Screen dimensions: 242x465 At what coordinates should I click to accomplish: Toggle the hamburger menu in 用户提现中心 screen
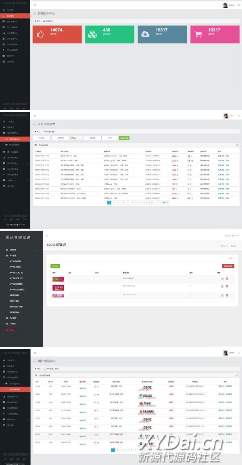coord(35,353)
